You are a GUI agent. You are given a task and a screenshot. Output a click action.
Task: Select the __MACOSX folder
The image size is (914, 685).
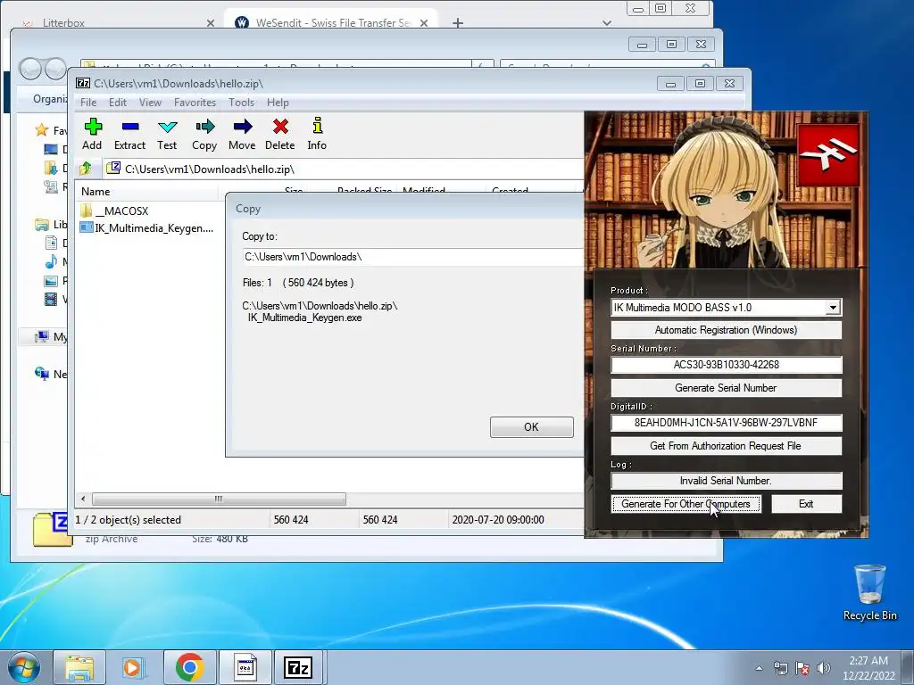coord(114,210)
